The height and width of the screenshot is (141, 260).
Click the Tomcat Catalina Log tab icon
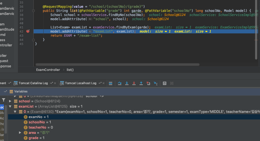click(x=15, y=83)
